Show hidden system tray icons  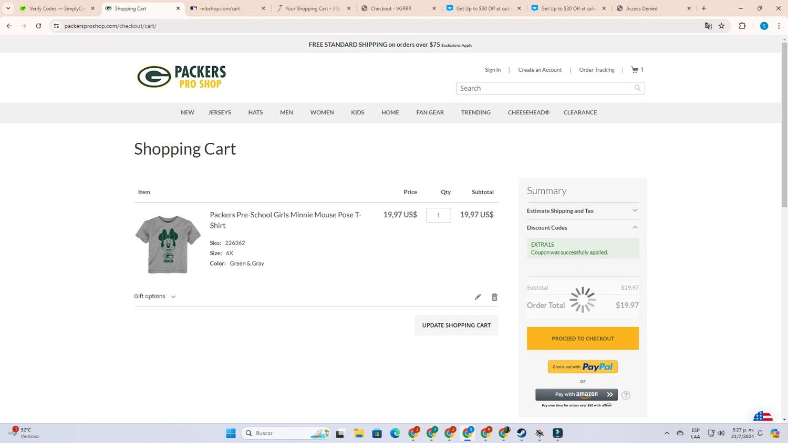point(667,433)
